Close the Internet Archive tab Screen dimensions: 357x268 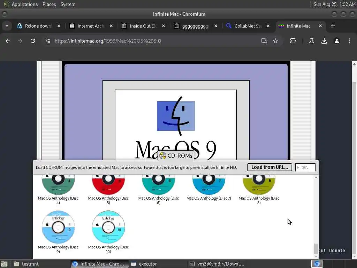111,26
